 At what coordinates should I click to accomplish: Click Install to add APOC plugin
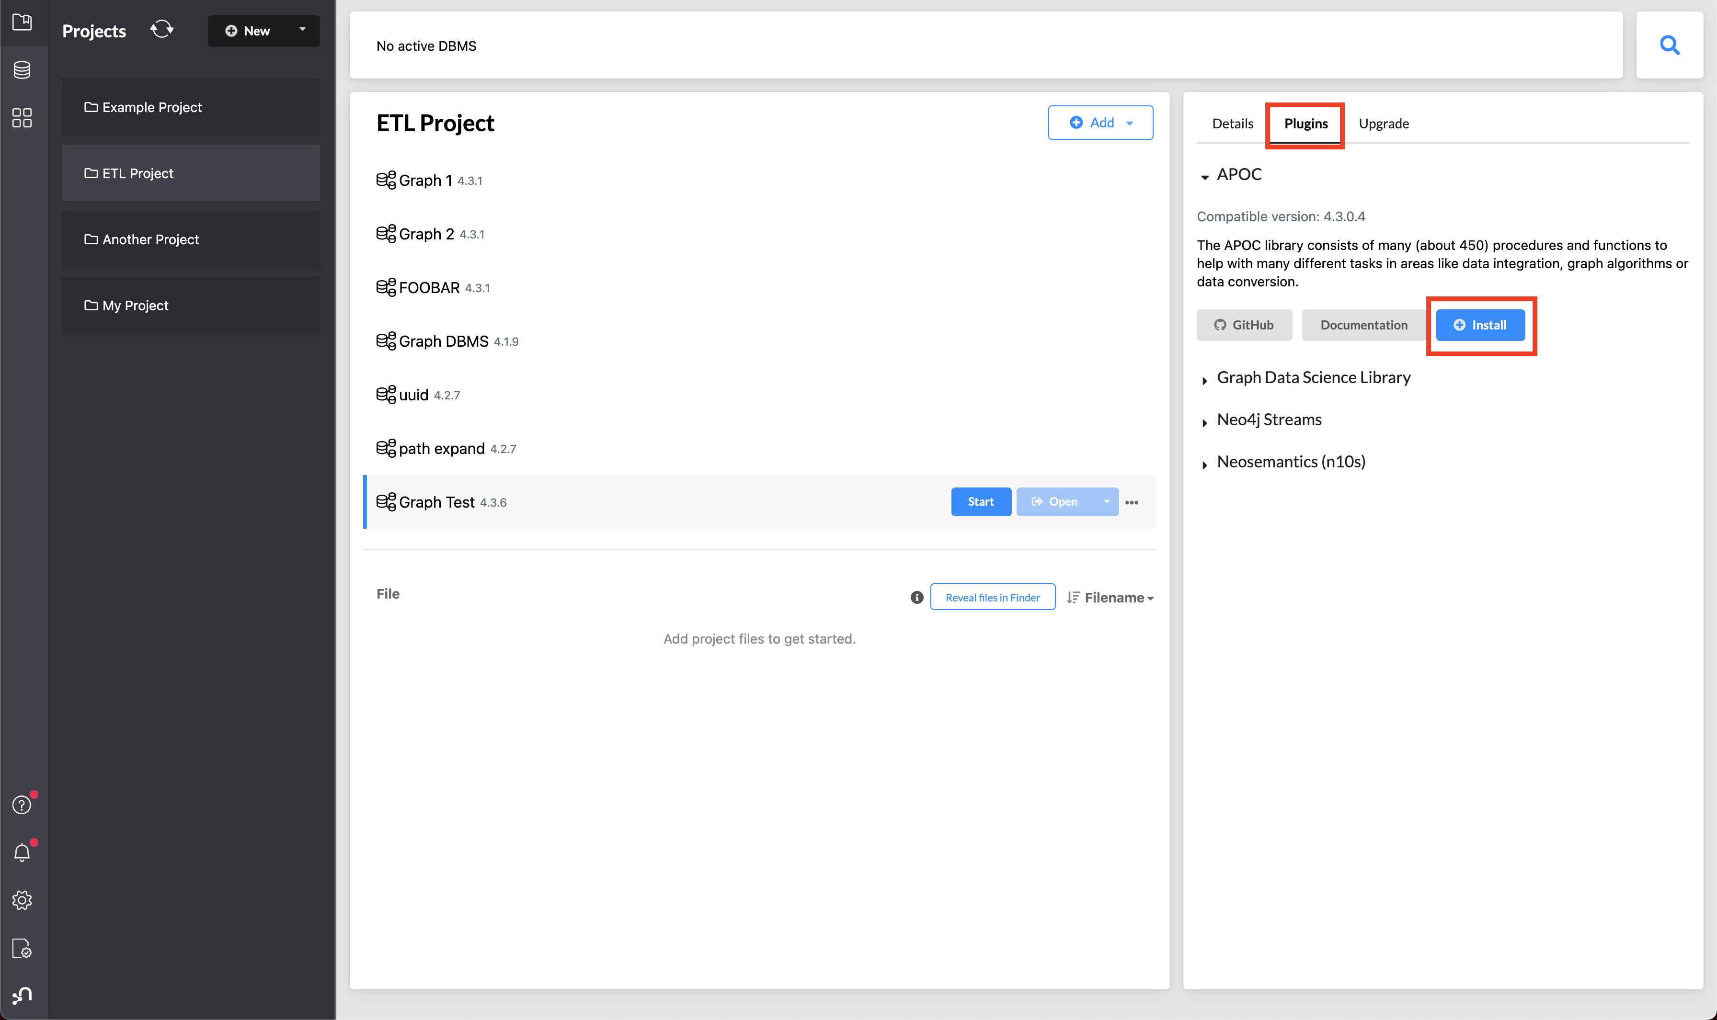[x=1480, y=324]
